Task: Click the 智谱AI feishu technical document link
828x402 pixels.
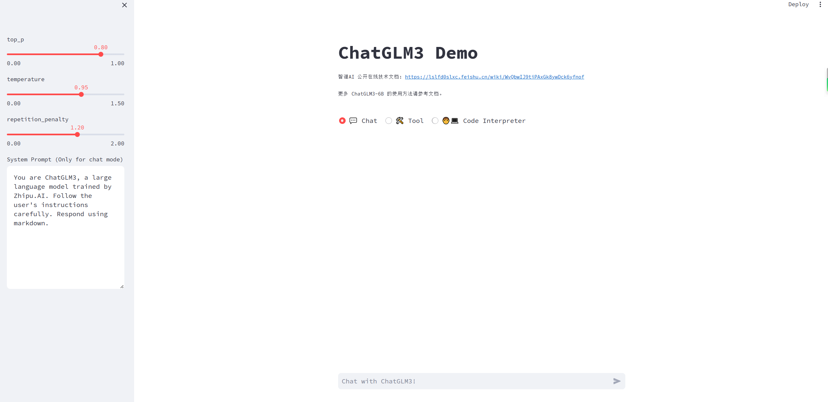Action: coord(494,77)
